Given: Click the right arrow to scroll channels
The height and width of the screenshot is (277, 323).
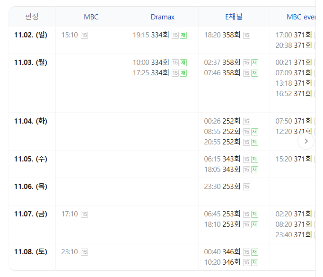Looking at the screenshot, I should (x=306, y=141).
